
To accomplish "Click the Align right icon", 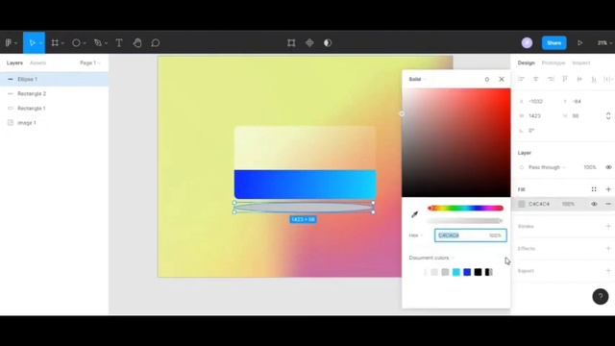I will coord(551,79).
